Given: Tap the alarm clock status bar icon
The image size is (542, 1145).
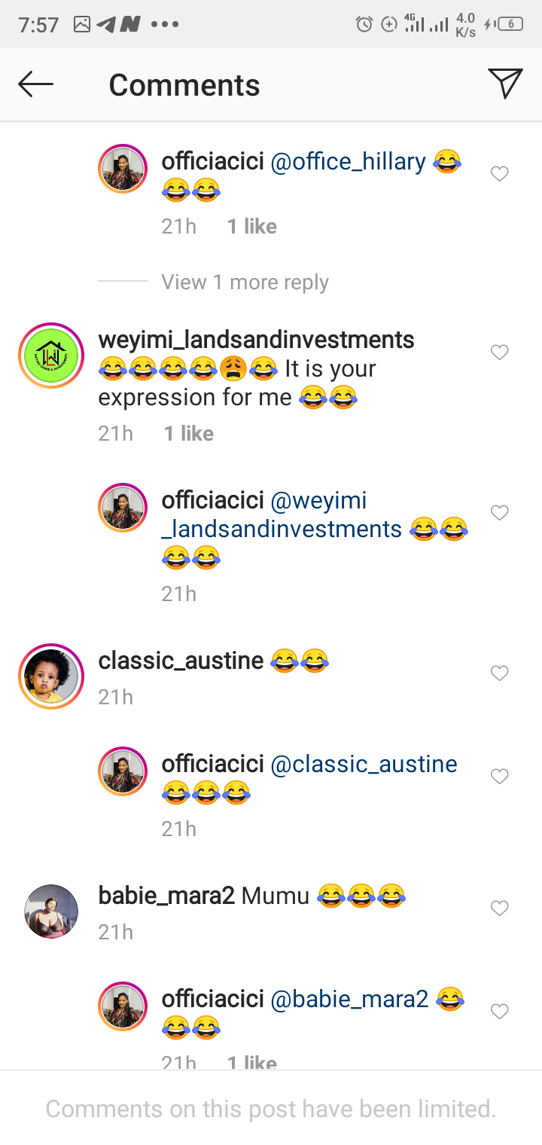Looking at the screenshot, I should pos(364,24).
